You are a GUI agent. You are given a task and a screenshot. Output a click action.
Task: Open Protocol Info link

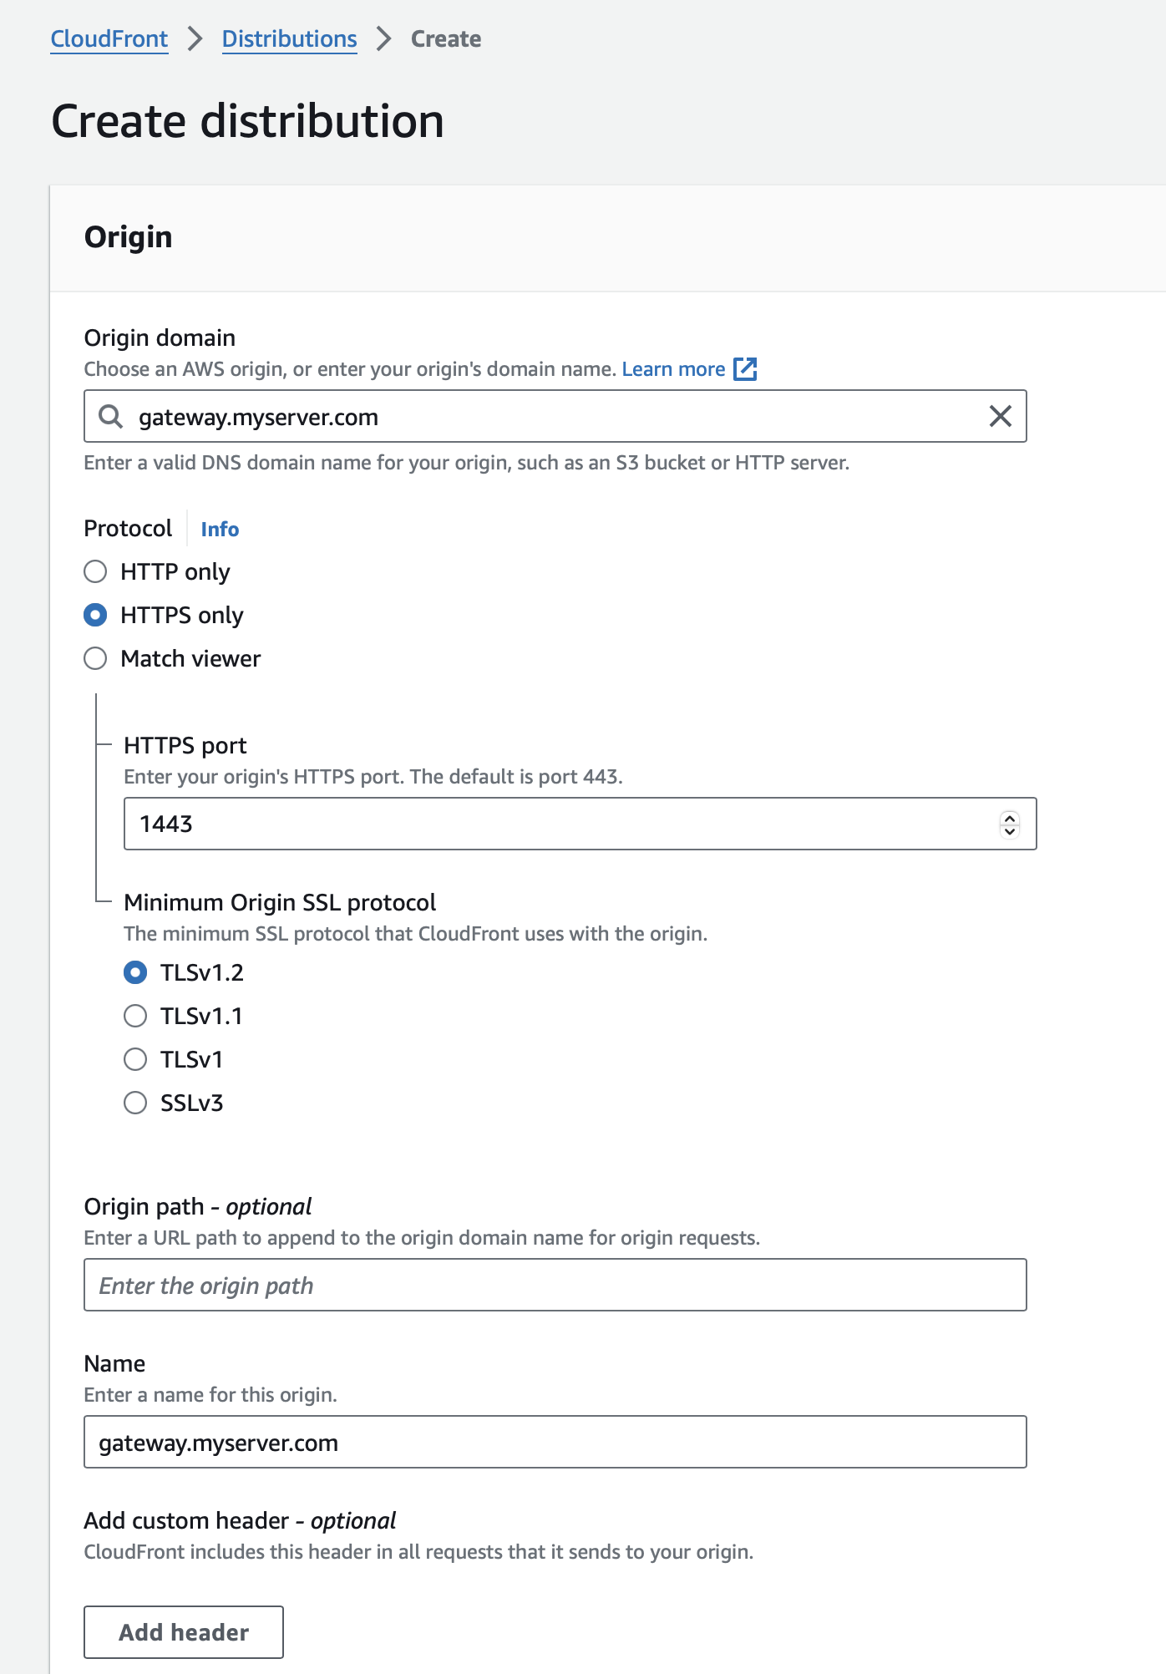[x=220, y=530]
